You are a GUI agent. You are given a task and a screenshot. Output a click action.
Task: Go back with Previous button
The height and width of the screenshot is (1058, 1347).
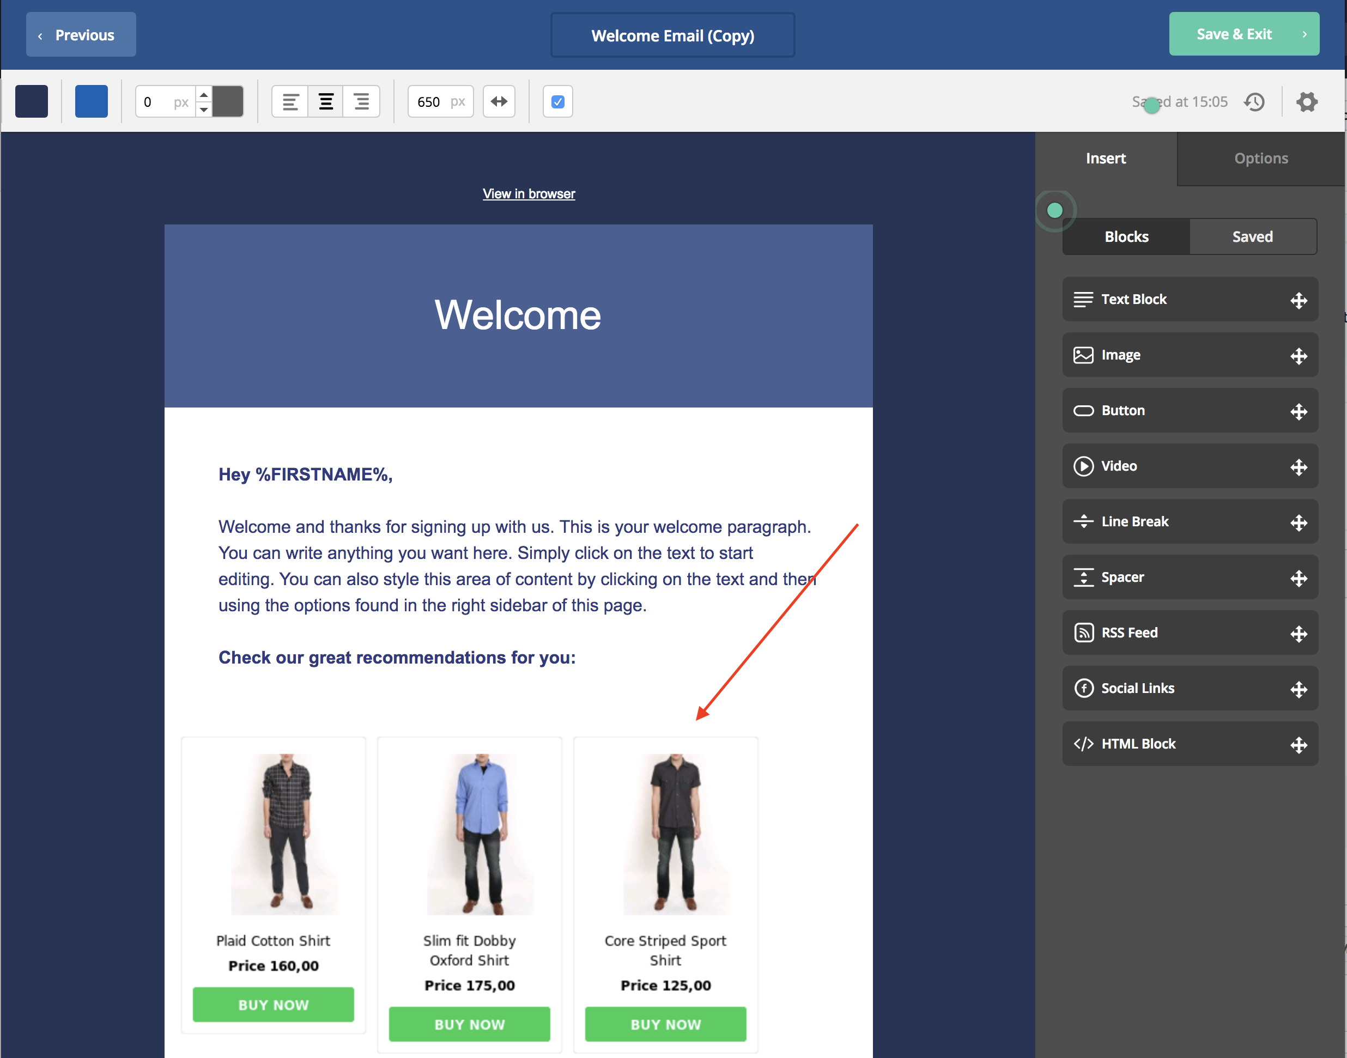[x=81, y=35]
